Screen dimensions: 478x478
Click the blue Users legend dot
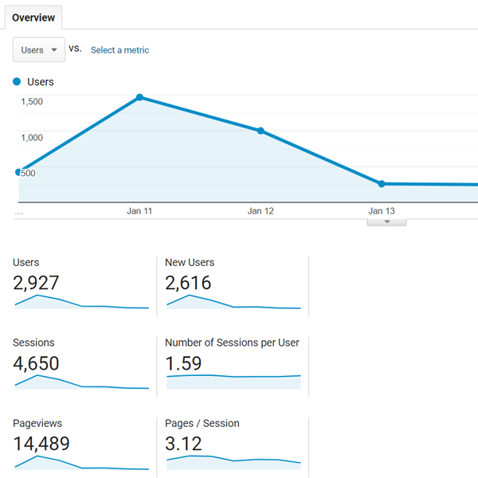(x=18, y=82)
